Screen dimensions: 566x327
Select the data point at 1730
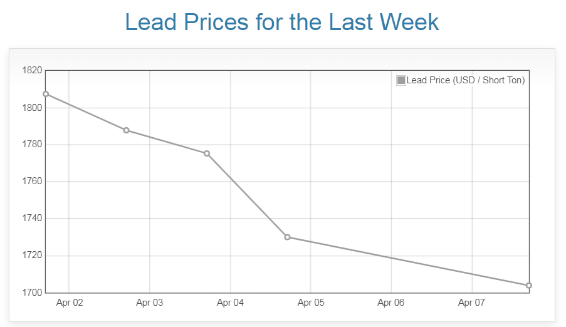coord(287,237)
